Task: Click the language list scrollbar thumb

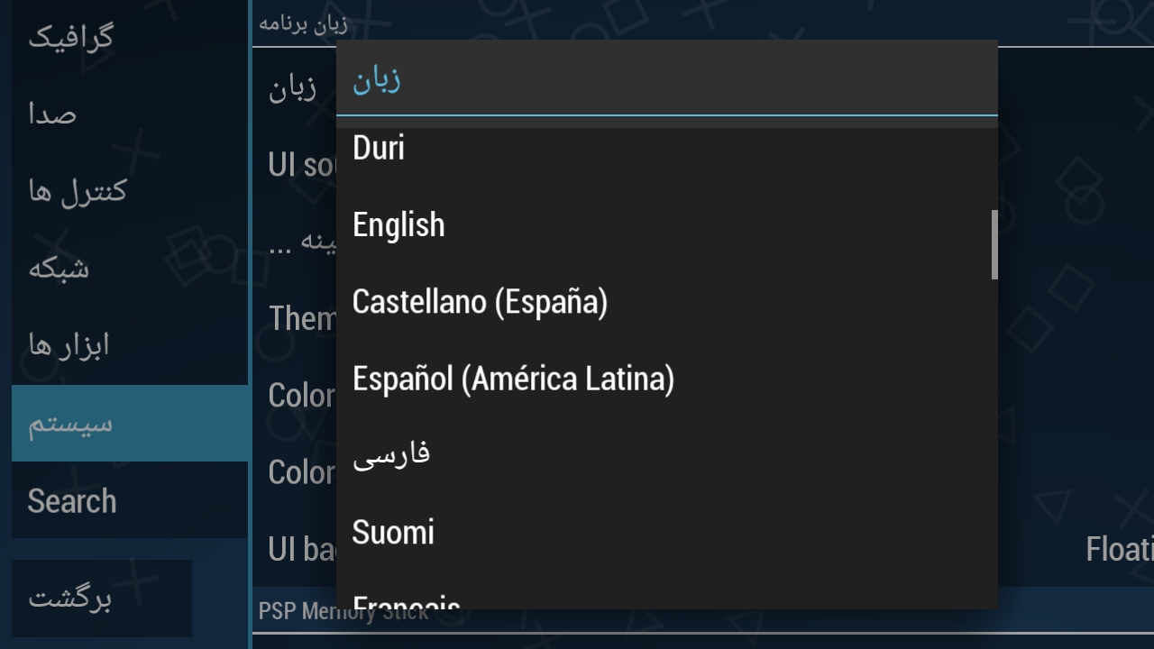Action: 994,244
